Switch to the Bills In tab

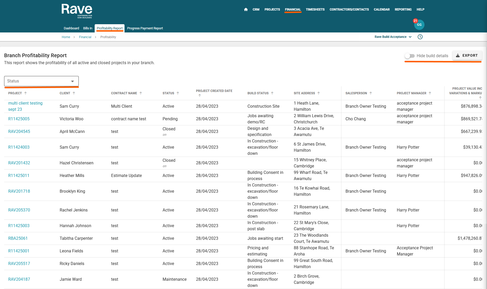[87, 28]
